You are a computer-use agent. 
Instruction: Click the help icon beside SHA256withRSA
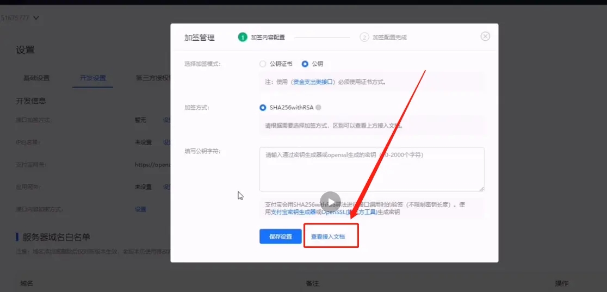tap(318, 108)
